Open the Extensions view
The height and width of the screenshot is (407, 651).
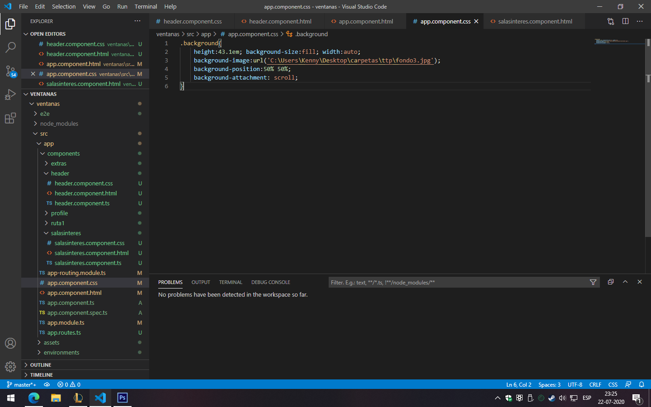(x=10, y=118)
